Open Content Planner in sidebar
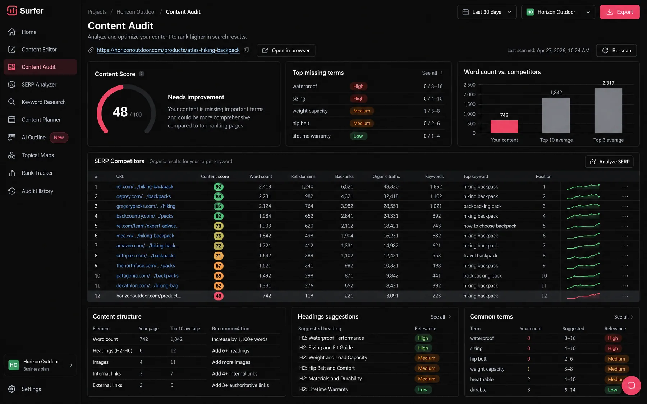Viewport: 647px width, 404px height. tap(40, 120)
